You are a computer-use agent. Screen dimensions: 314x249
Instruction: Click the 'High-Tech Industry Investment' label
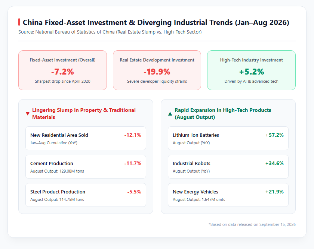click(251, 60)
